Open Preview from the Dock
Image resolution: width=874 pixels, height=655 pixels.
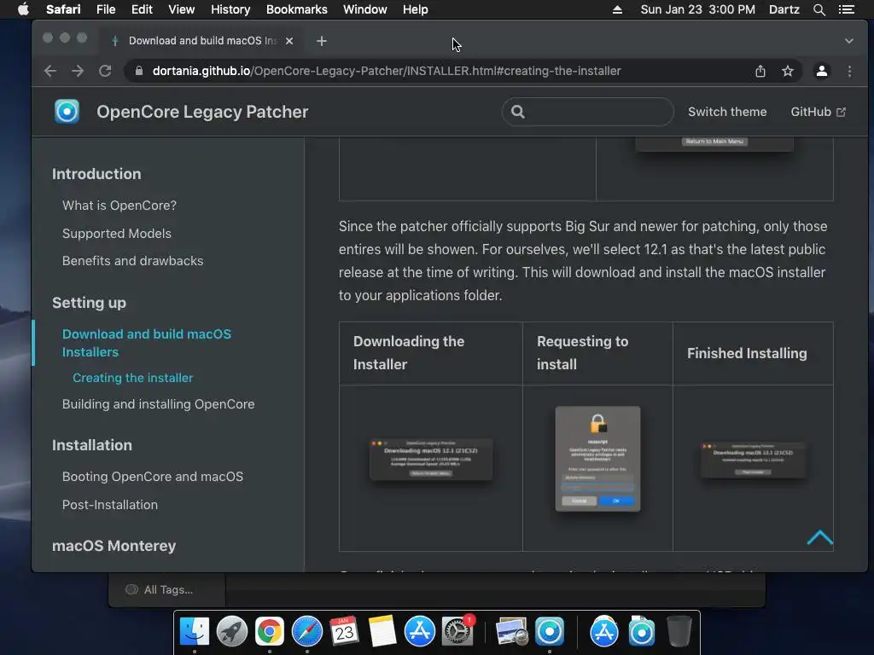point(512,632)
